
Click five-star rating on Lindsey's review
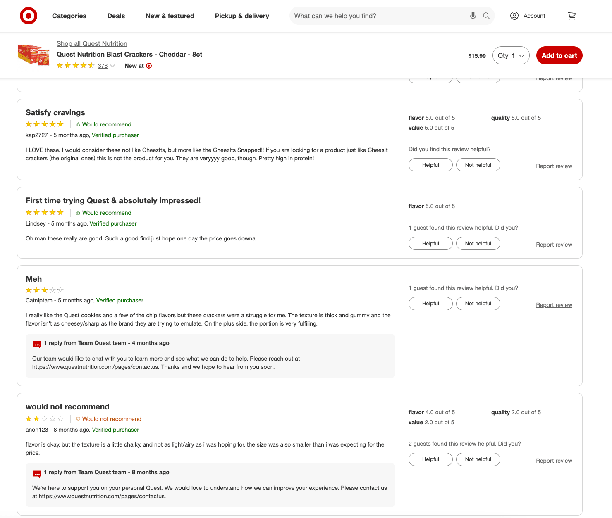click(45, 213)
